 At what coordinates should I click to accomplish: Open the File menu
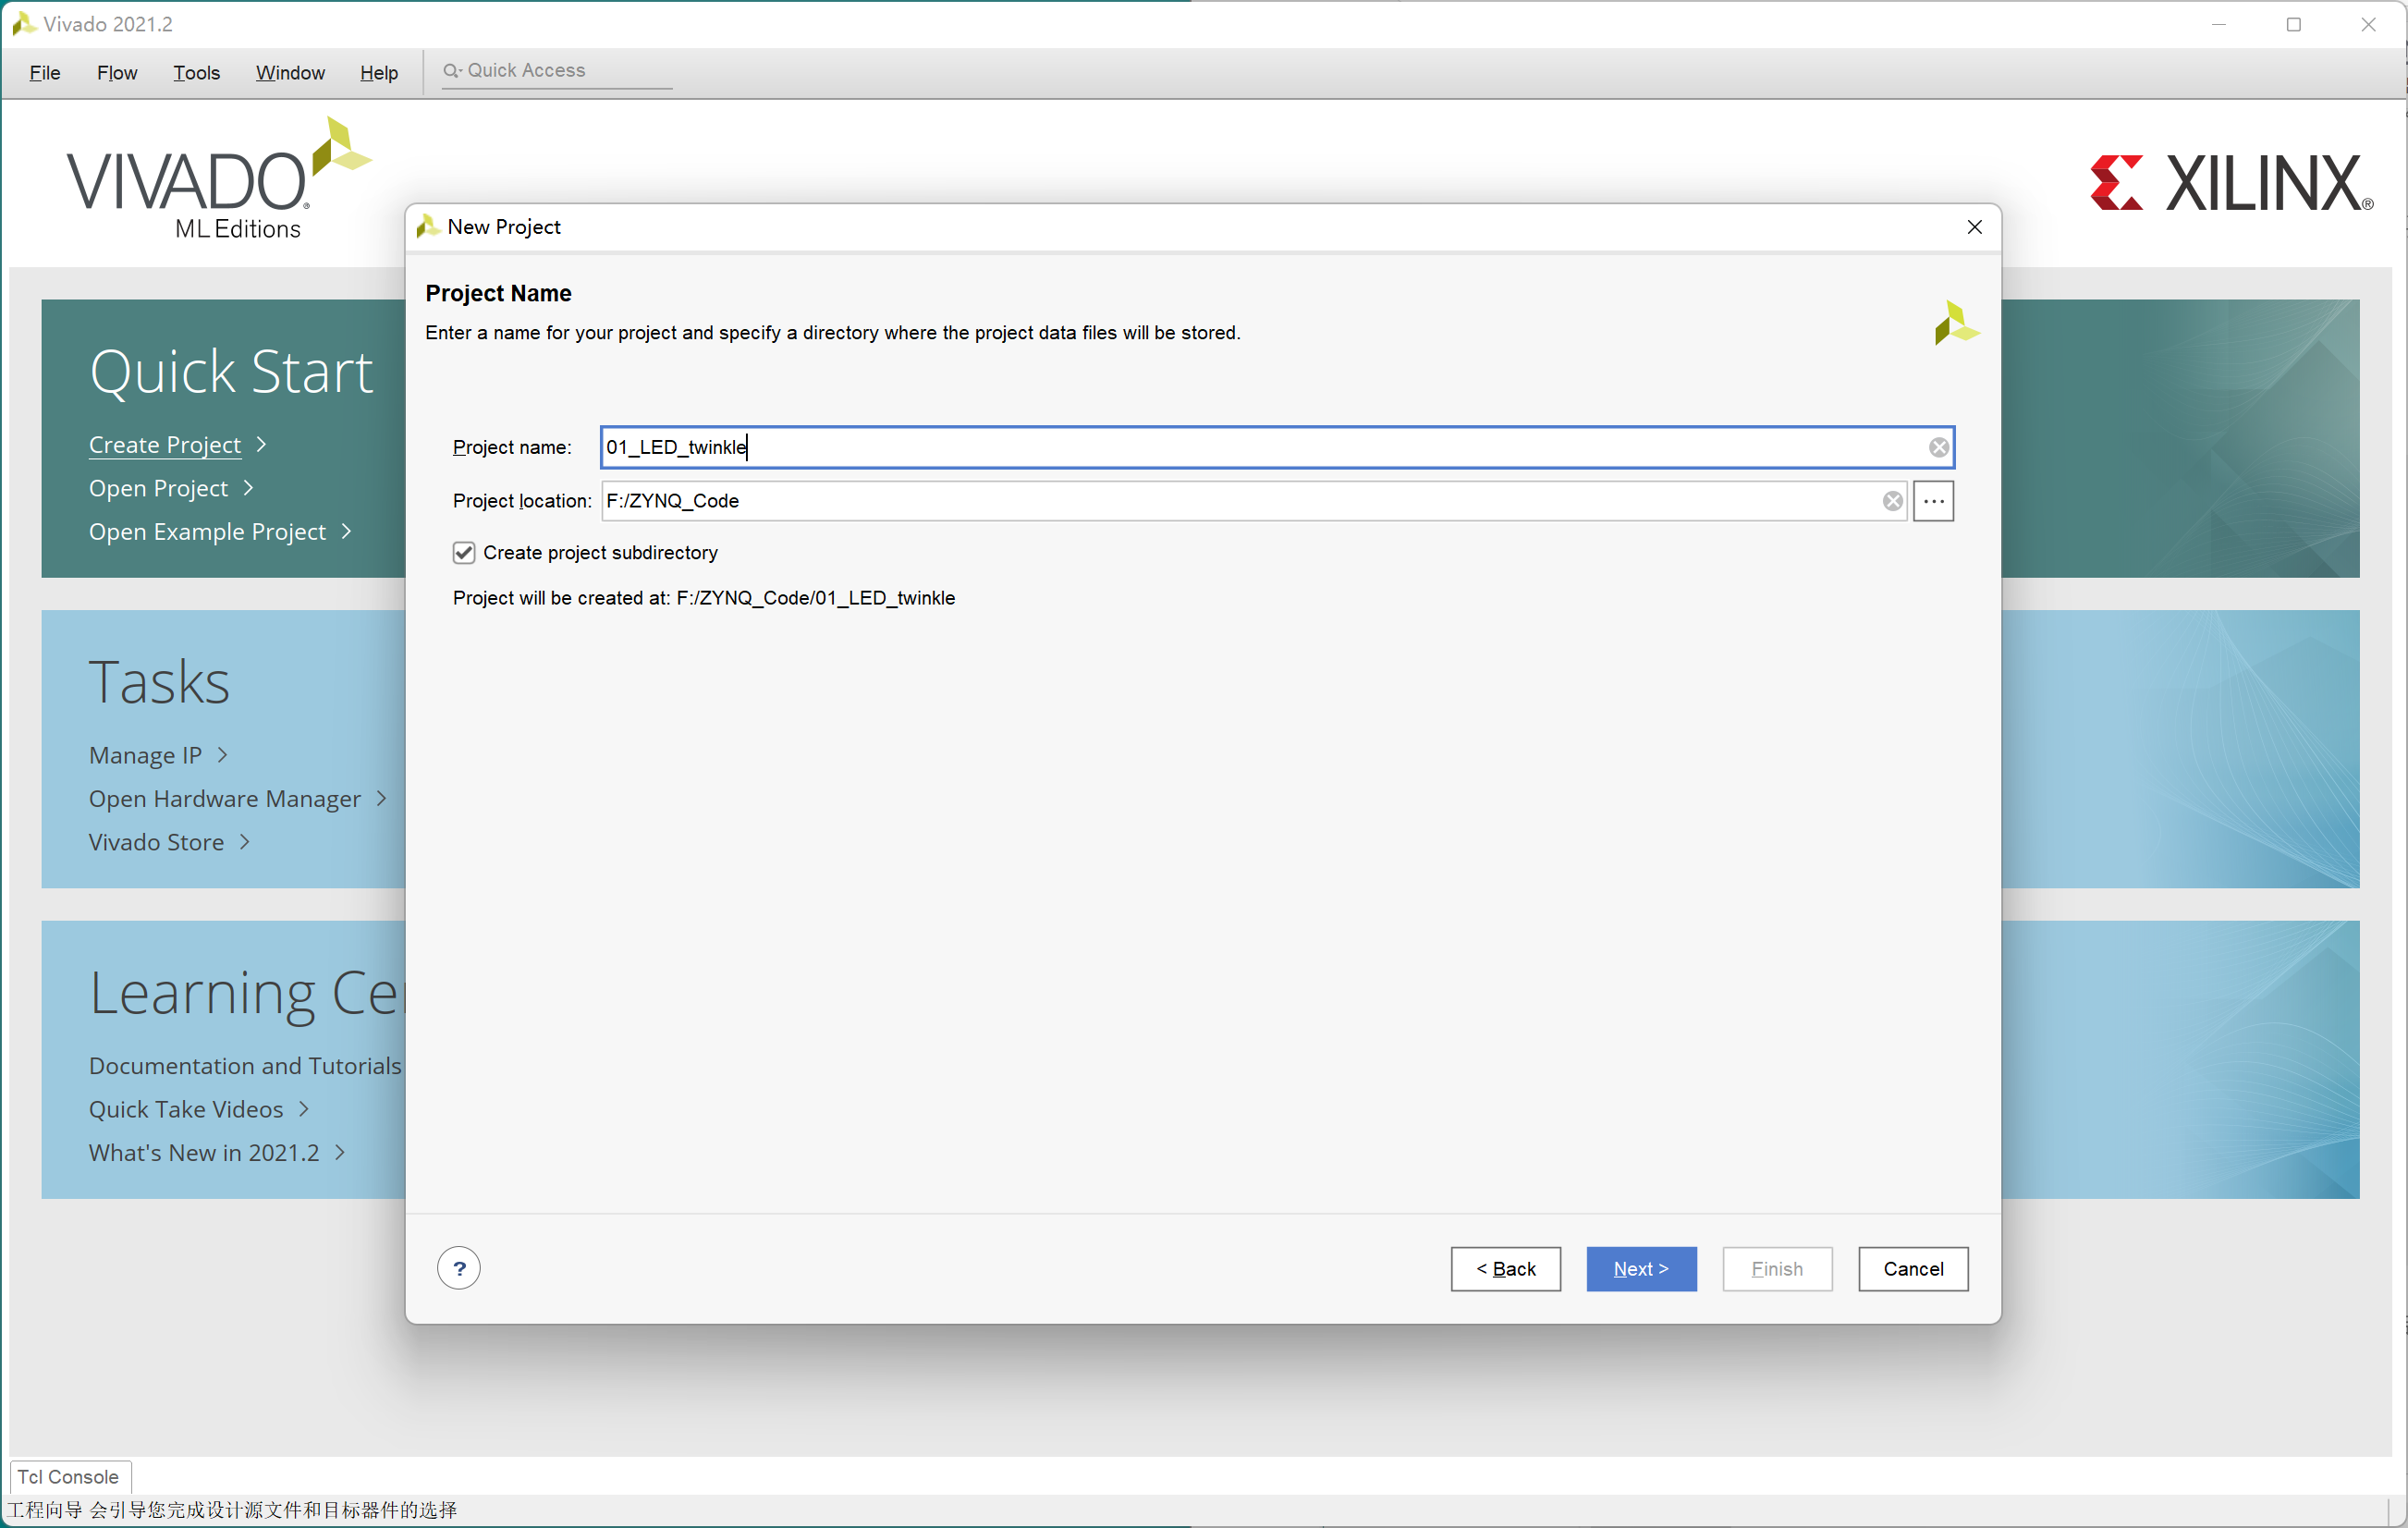click(x=45, y=72)
